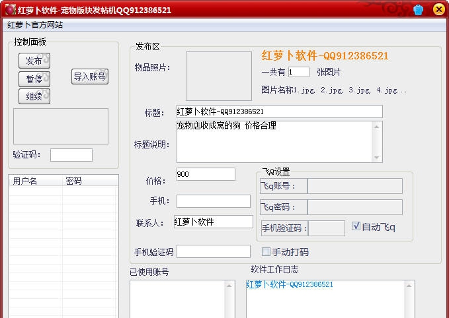
Task: Uncheck the 自动飞q checkbox
Action: tap(356, 226)
